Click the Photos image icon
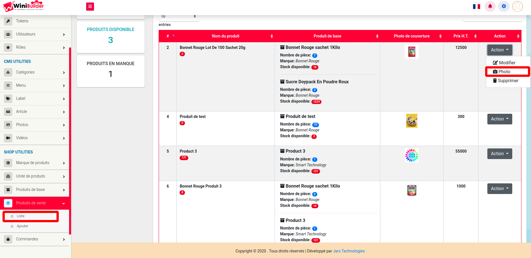Screen dimensions: 531x258 [x=8, y=125]
